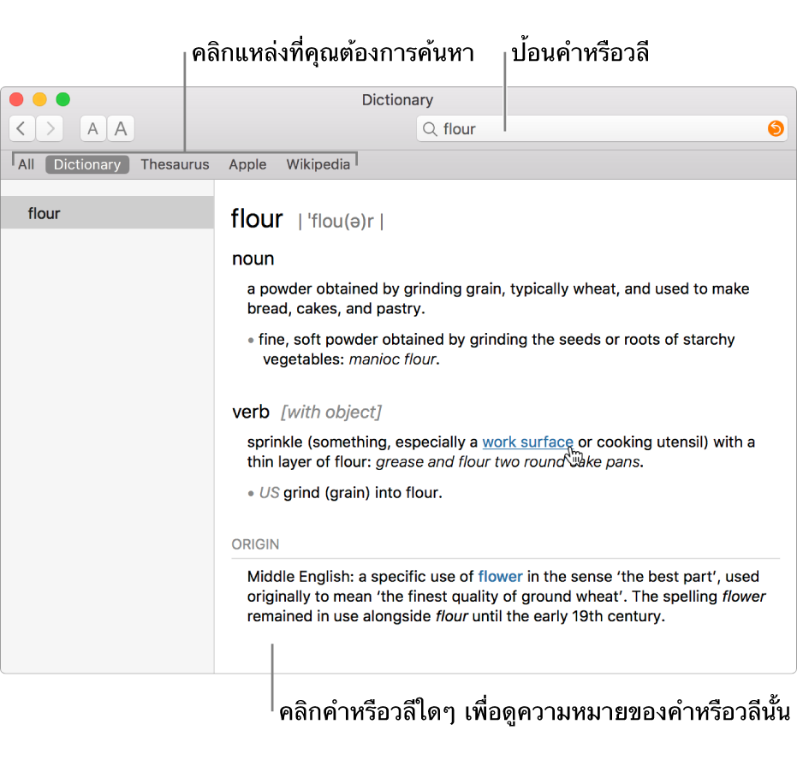
Task: Switch to the Thesaurus source
Action: coord(175,164)
